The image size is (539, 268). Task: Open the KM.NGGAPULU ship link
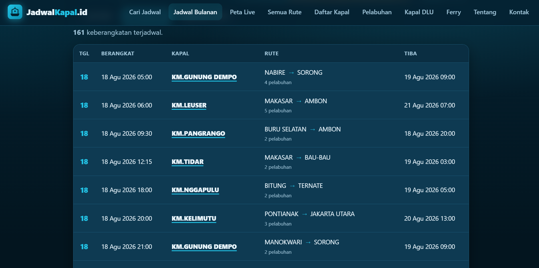195,190
